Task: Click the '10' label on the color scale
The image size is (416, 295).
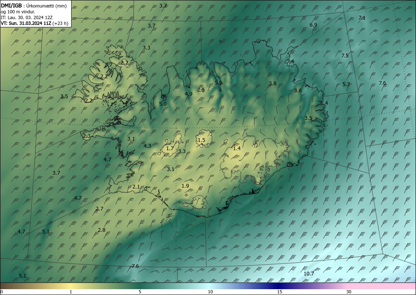Action: 210,292
